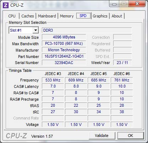
Task: Click the empty Registered field
Action: tap(122, 43)
